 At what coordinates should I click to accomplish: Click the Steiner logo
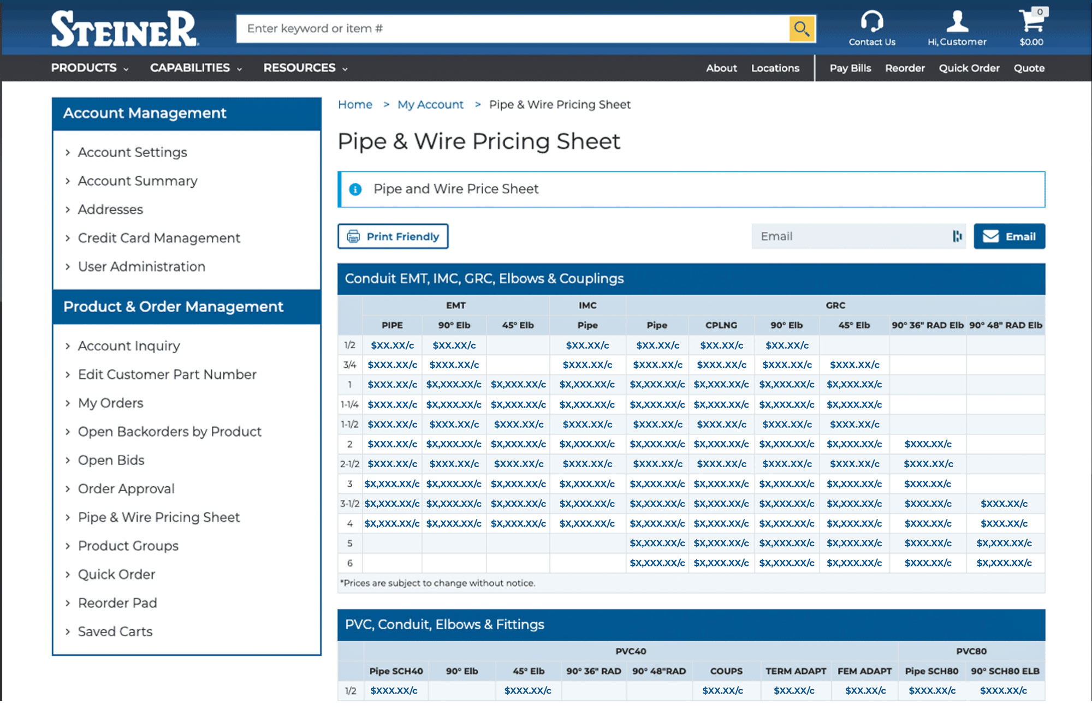coord(124,29)
